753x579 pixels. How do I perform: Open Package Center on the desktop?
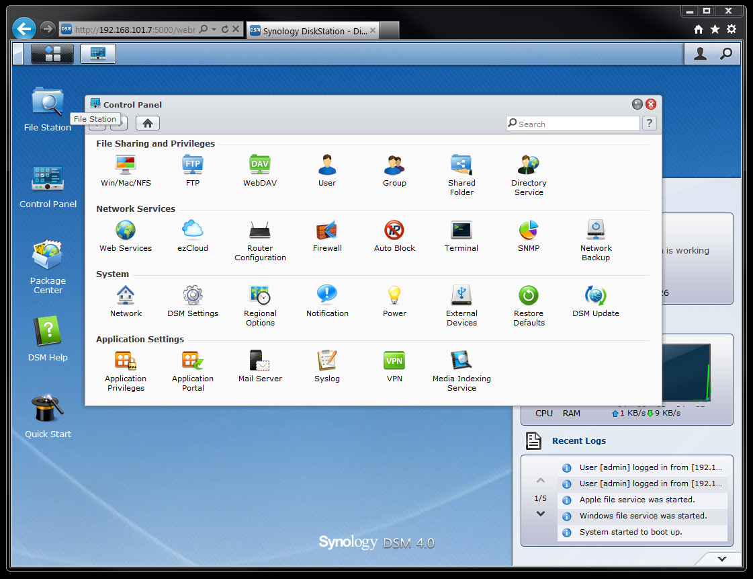(x=48, y=267)
